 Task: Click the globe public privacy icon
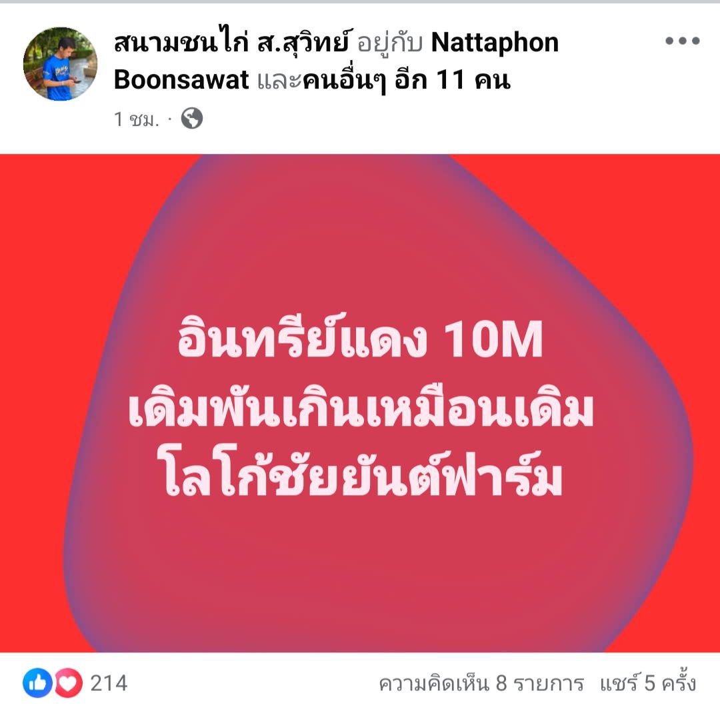pos(191,119)
